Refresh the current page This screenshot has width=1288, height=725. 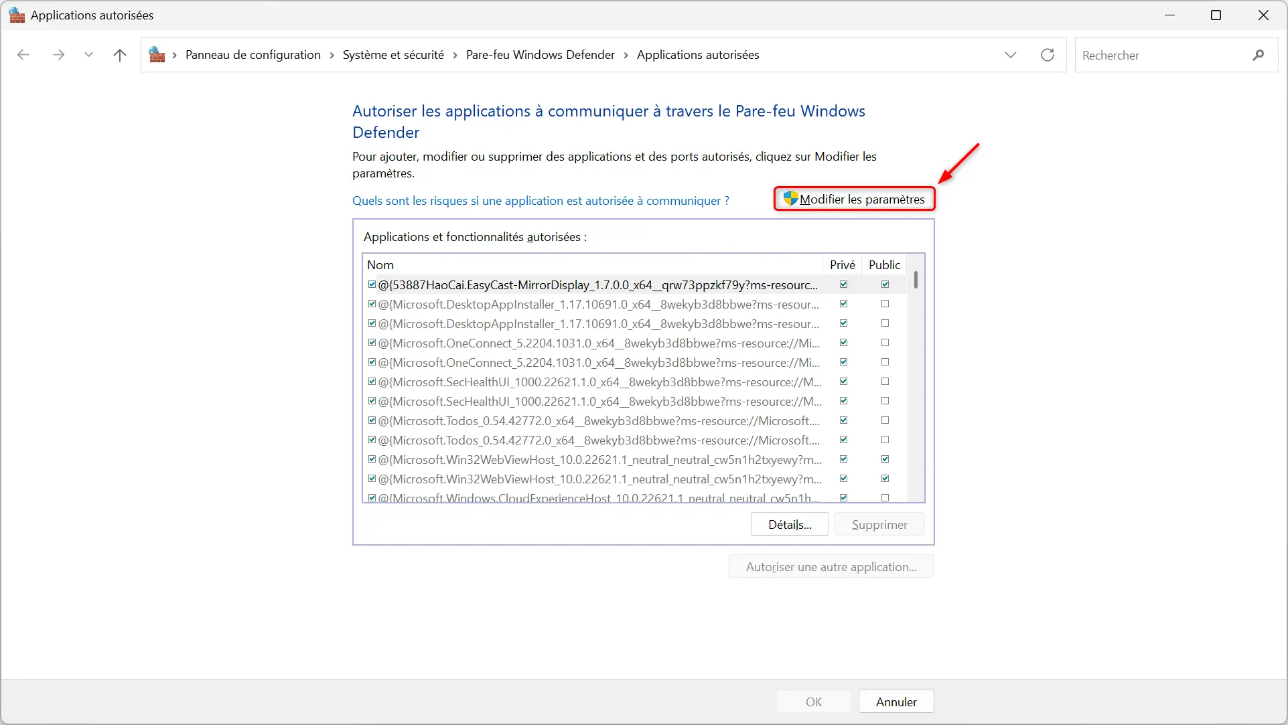pos(1048,55)
